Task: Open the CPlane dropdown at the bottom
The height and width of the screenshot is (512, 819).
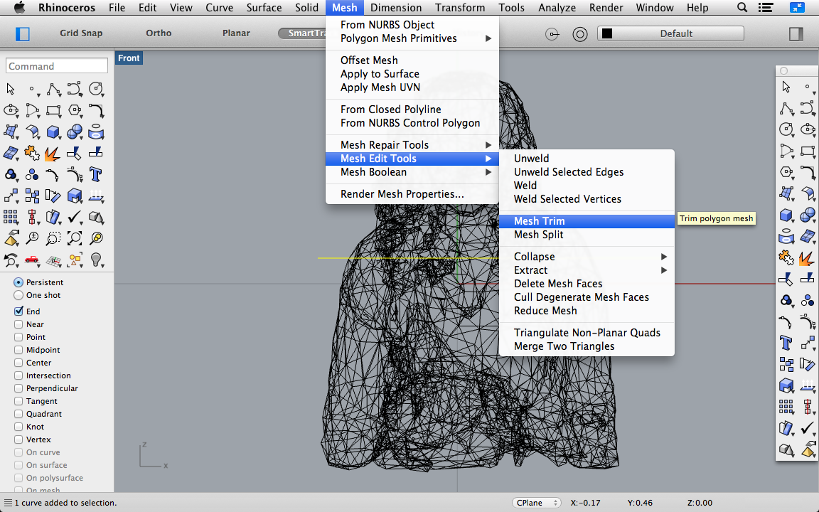Action: pyautogui.click(x=537, y=502)
